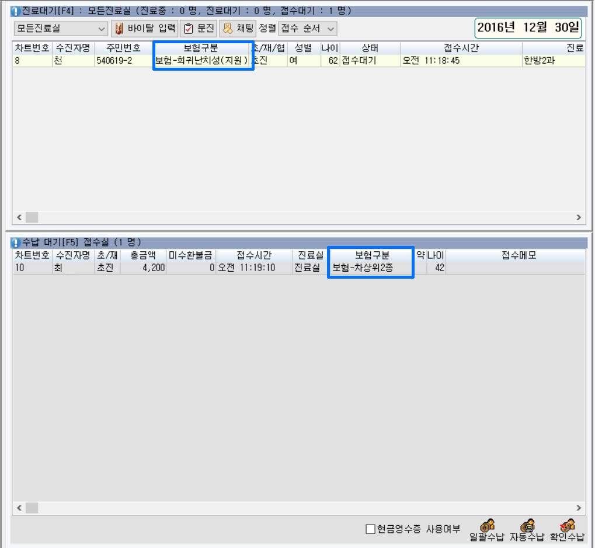Image resolution: width=595 pixels, height=548 pixels.
Task: Click the 자동수납 auto payment icon
Action: coord(527,525)
